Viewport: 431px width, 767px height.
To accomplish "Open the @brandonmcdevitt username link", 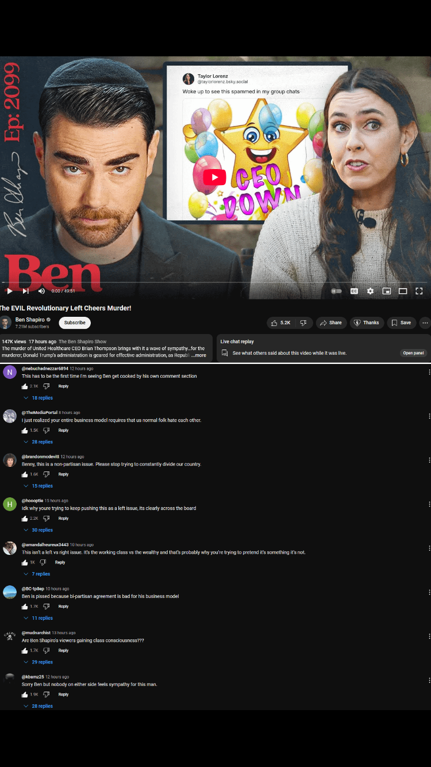I will point(40,457).
